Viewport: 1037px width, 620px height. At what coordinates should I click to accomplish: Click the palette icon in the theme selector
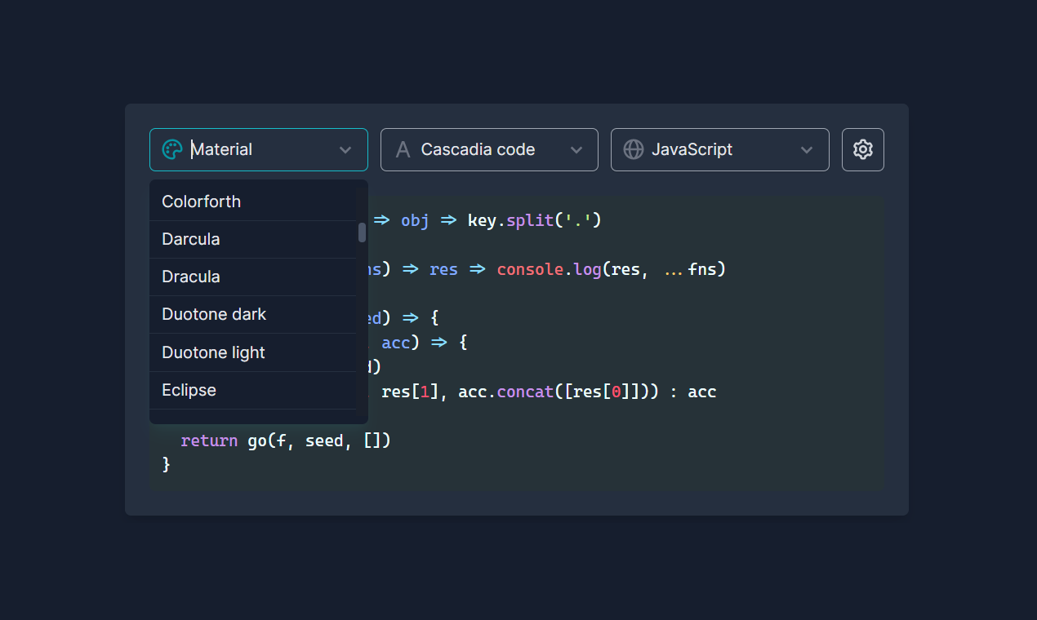pyautogui.click(x=172, y=149)
